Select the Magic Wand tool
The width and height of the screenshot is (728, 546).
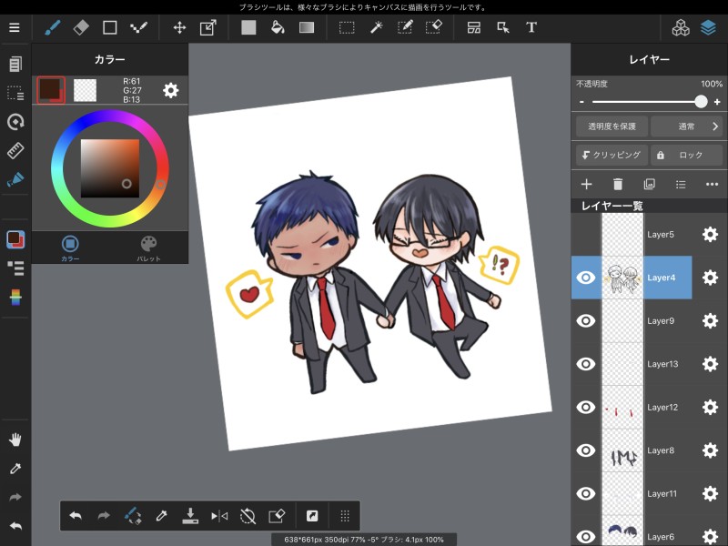coord(376,27)
